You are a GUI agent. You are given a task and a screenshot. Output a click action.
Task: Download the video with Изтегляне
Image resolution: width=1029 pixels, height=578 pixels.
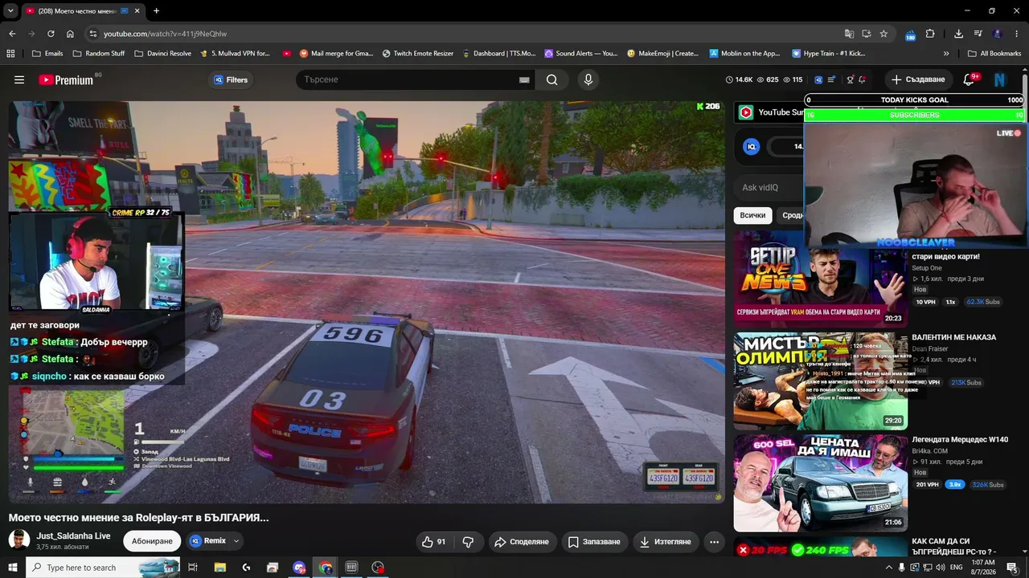666,542
